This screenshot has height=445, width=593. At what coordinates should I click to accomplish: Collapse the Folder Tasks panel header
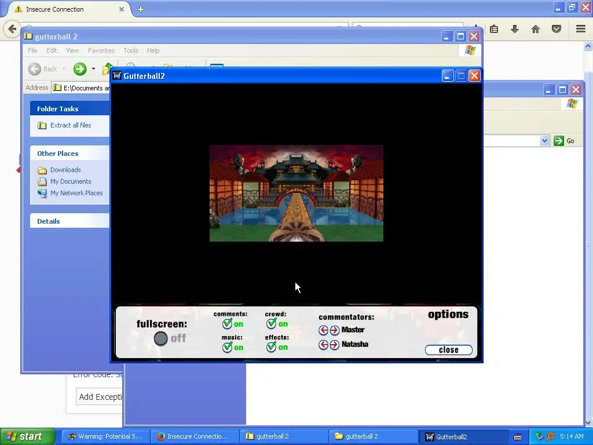click(69, 108)
